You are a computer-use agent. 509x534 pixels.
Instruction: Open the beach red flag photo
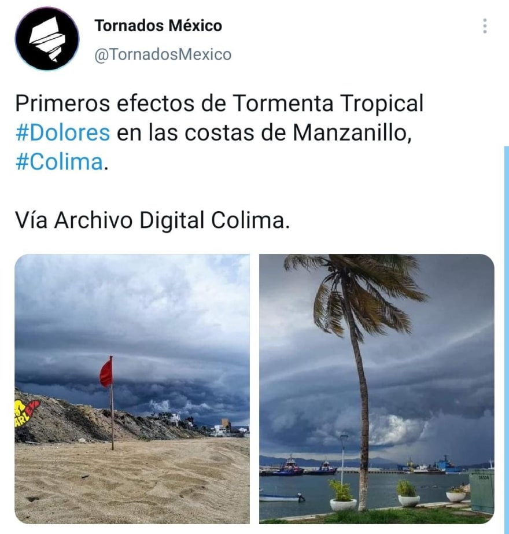(x=132, y=389)
